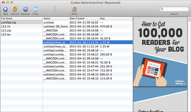Screen dimensions: 191x112
Task: Select the row created 2015-04-01 10:48:16
Action: tap(88, 51)
